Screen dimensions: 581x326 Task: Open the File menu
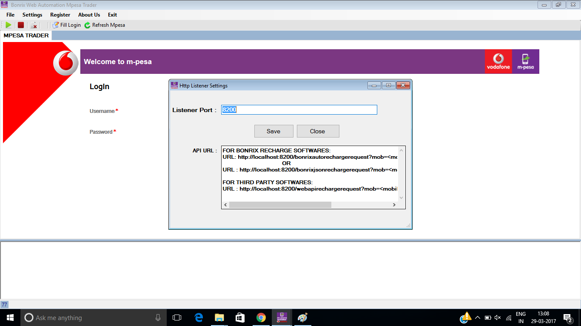[x=11, y=15]
